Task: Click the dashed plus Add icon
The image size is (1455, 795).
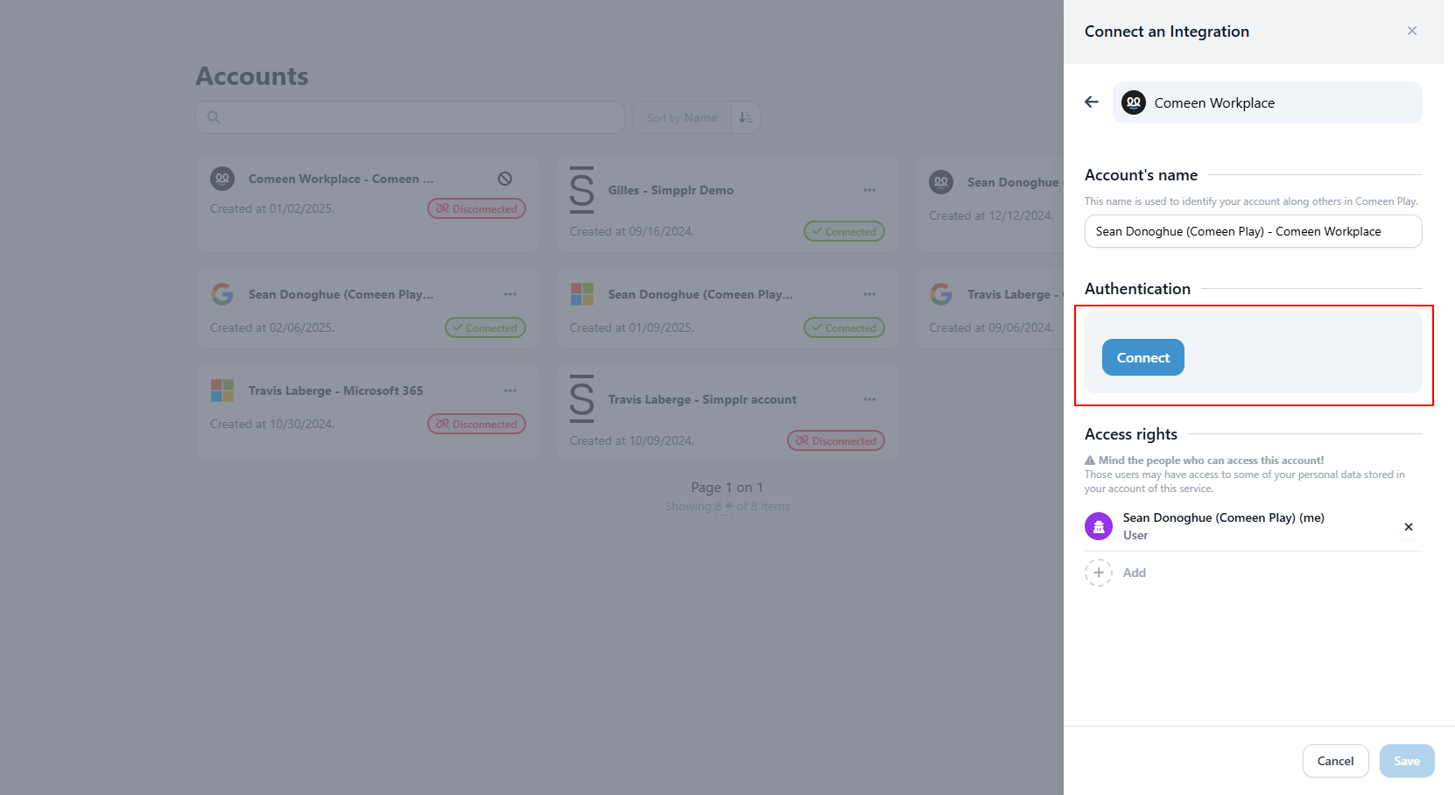Action: coord(1099,573)
